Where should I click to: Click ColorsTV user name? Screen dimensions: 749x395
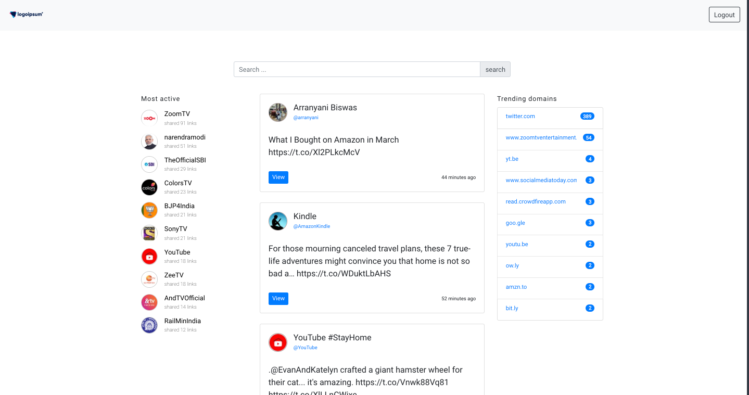(178, 183)
